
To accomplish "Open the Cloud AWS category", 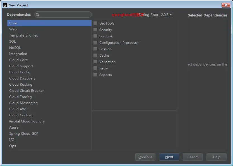I will (49, 109).
